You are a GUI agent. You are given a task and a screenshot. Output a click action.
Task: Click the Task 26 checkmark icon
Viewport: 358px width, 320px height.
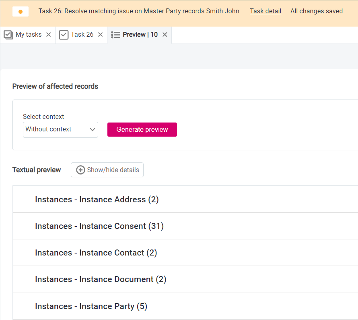coord(64,35)
